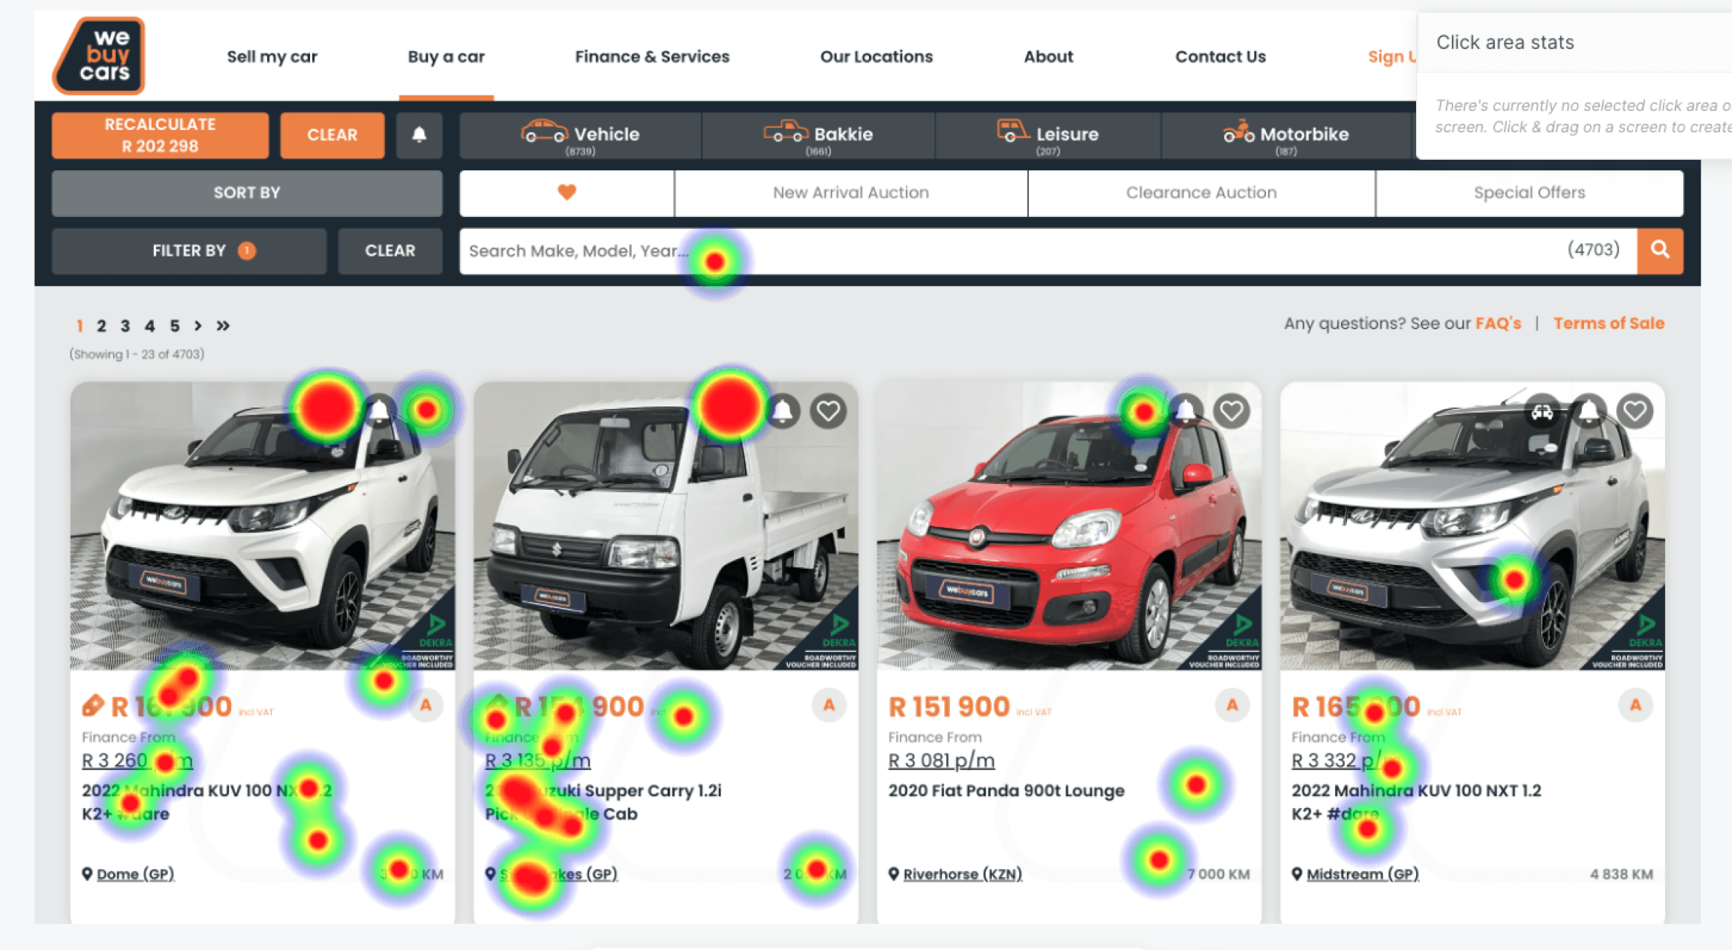The width and height of the screenshot is (1732, 950).
Task: Open the Riverhorse (KZN) location link
Action: coord(963,874)
